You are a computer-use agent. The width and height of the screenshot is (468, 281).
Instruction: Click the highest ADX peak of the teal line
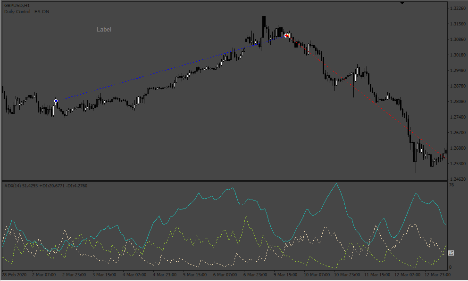click(337, 184)
